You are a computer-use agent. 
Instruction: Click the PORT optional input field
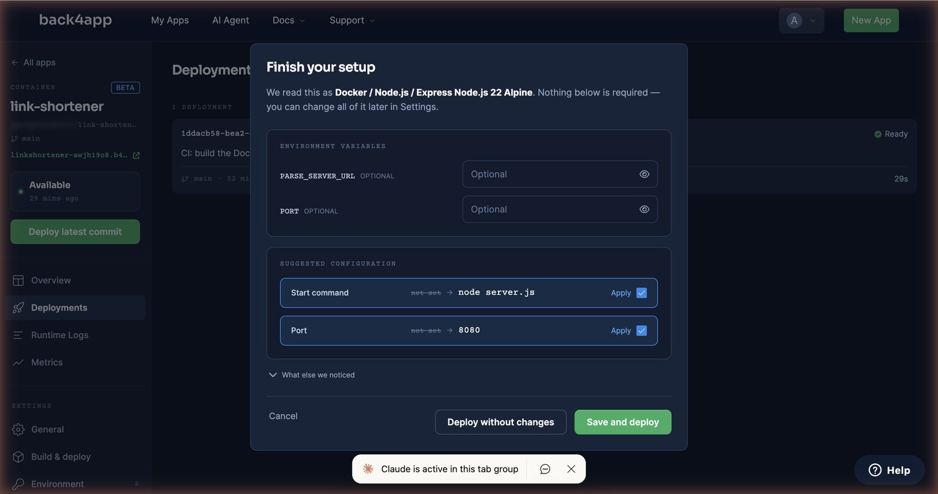(x=560, y=209)
